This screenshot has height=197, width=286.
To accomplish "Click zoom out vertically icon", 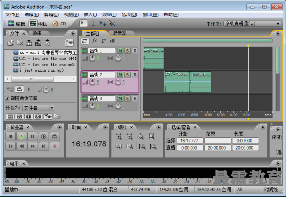I will tap(153, 146).
